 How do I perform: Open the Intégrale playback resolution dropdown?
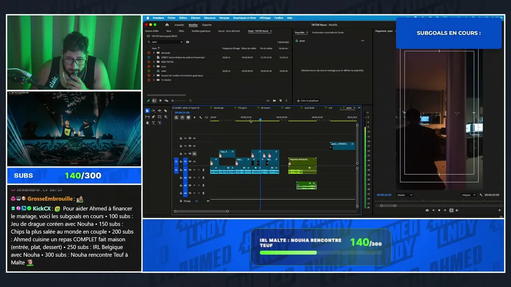pos(469,195)
